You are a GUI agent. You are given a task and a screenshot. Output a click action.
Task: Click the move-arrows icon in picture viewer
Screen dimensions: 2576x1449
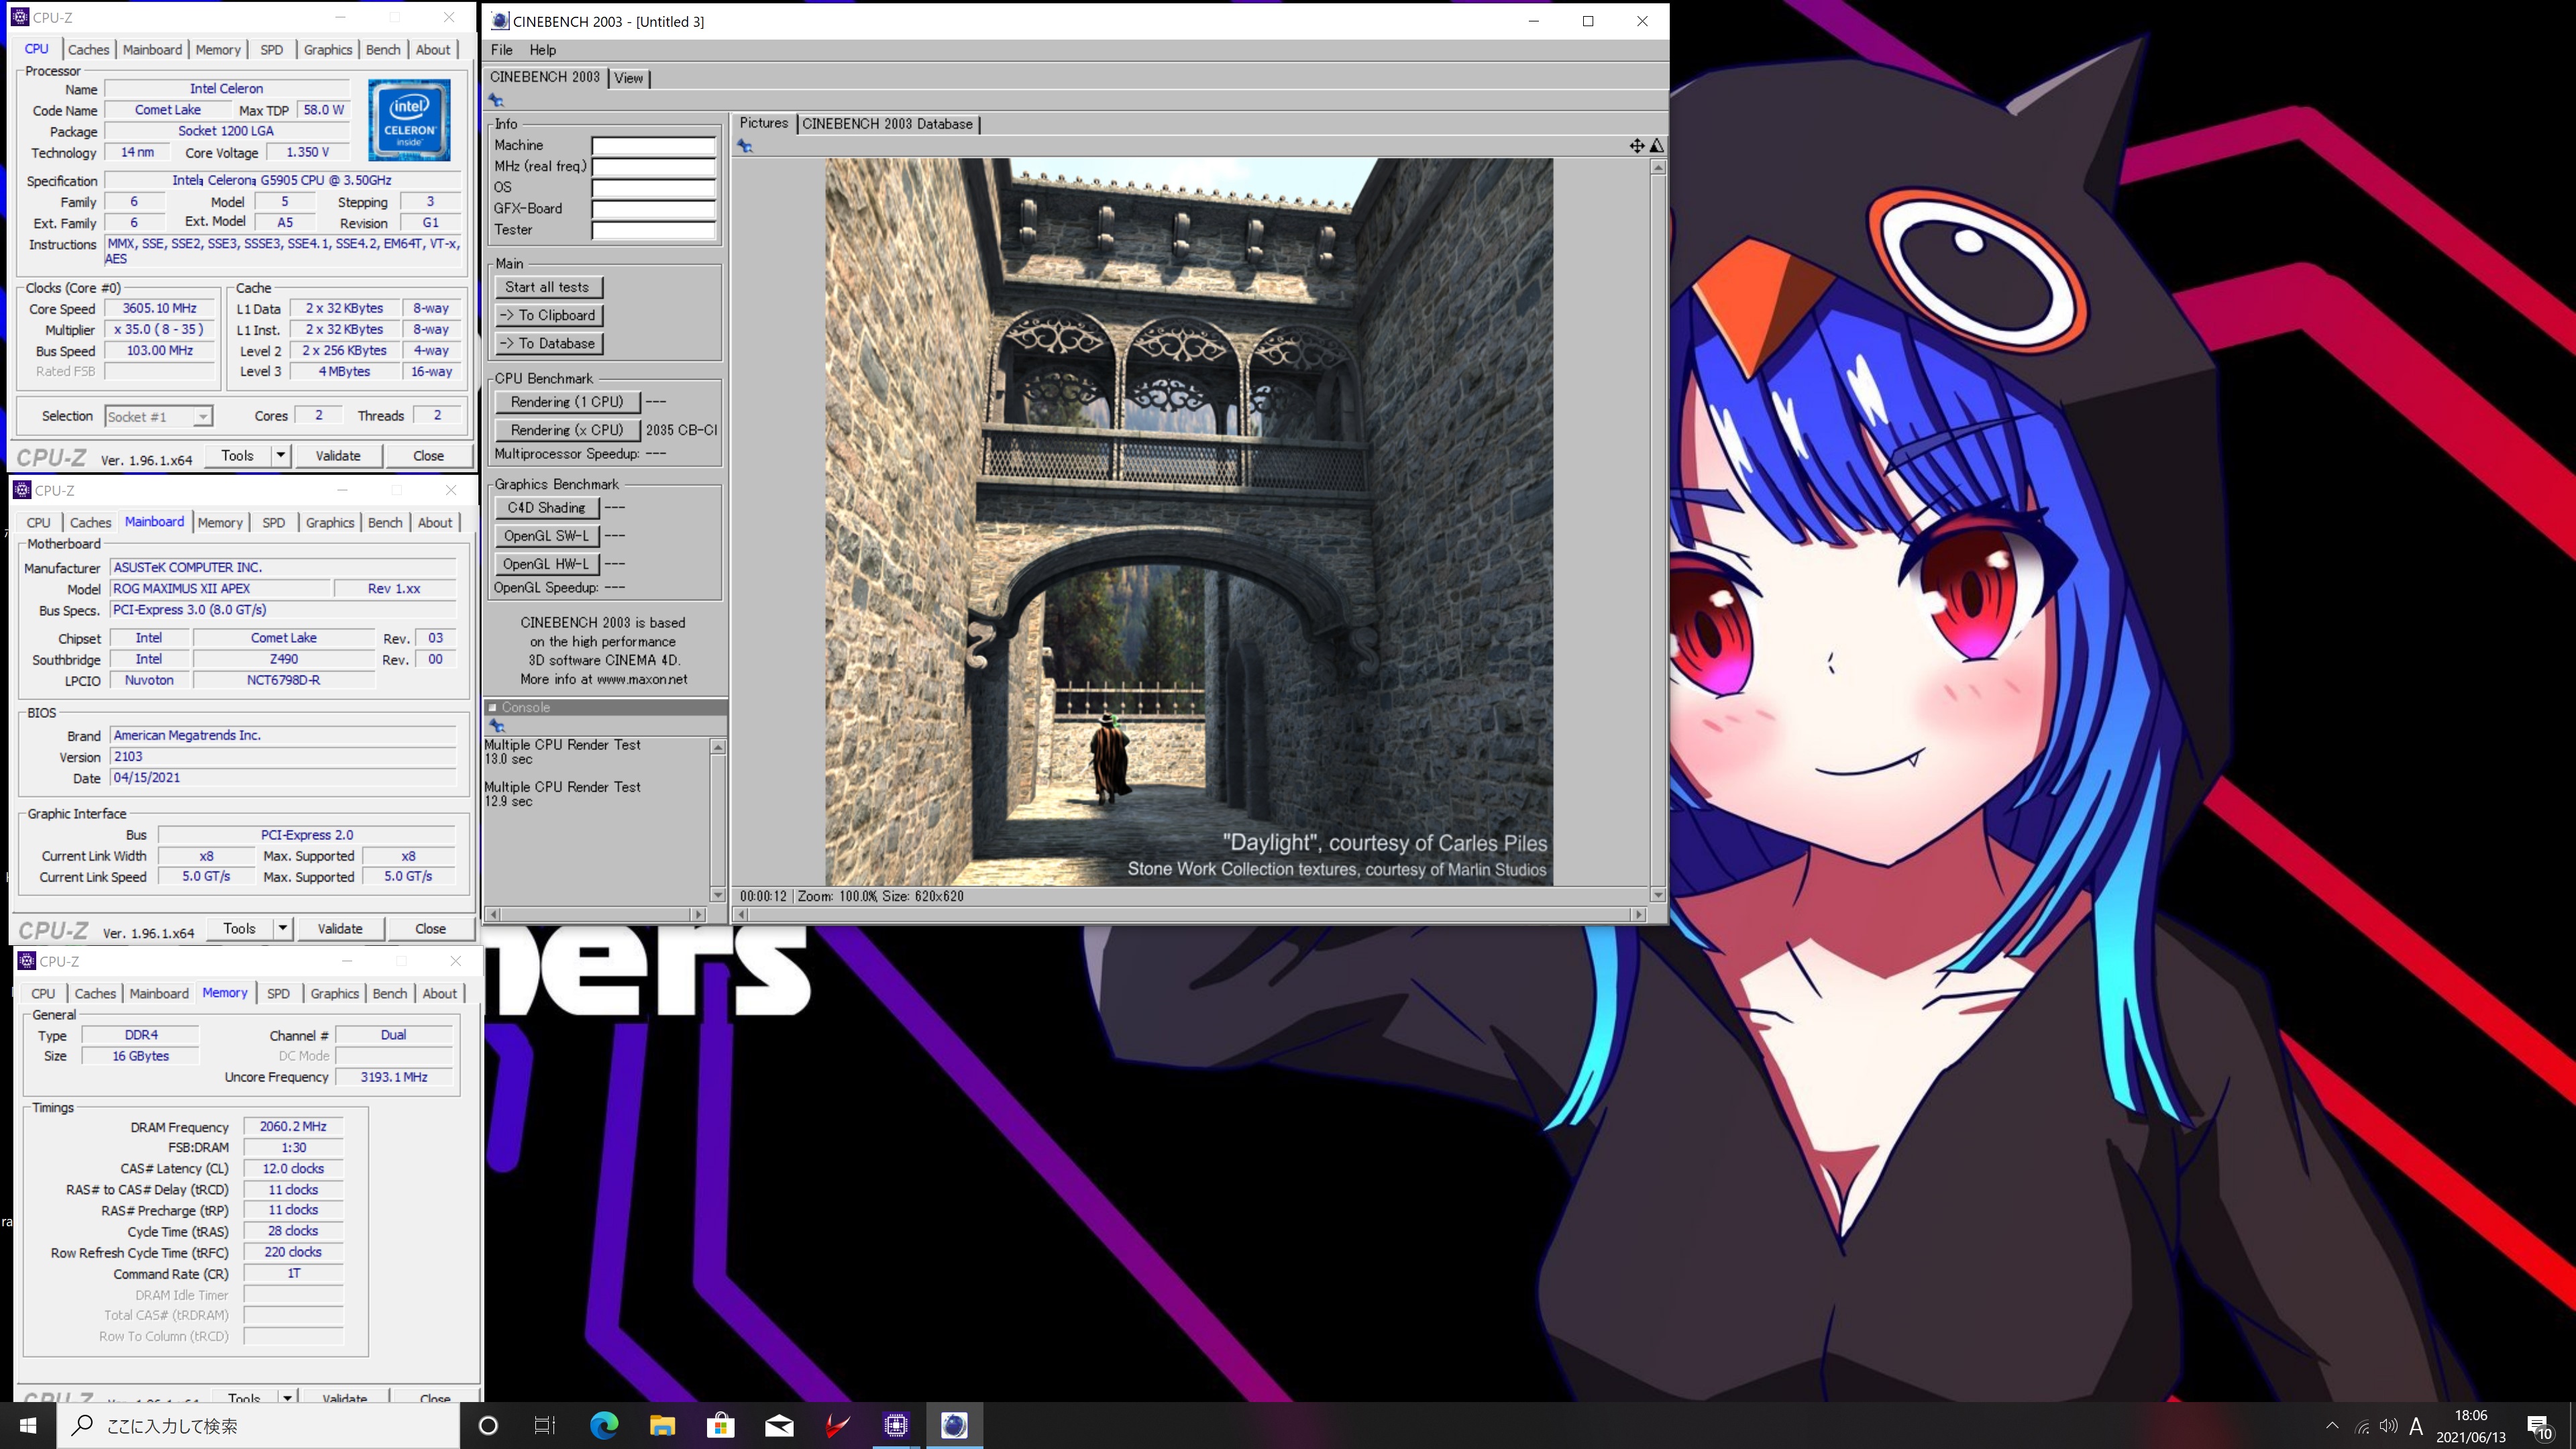[x=1636, y=146]
